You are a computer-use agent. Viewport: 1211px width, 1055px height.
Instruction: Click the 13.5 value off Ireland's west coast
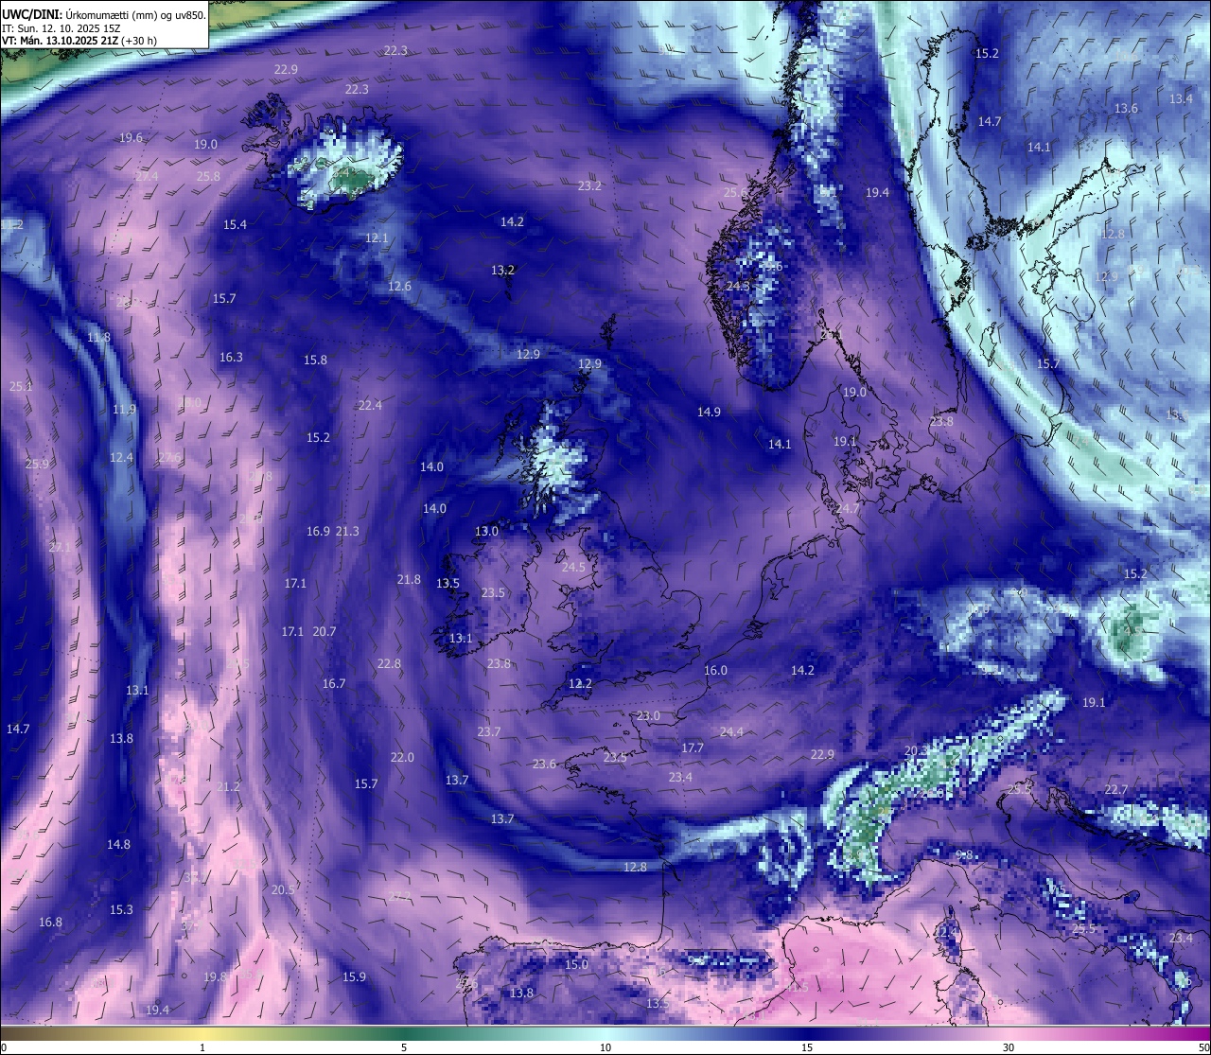pos(448,584)
